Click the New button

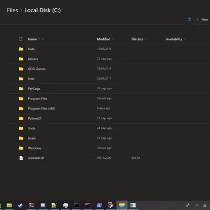(x=202, y=19)
